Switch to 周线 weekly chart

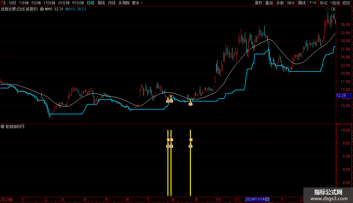coord(101,3)
